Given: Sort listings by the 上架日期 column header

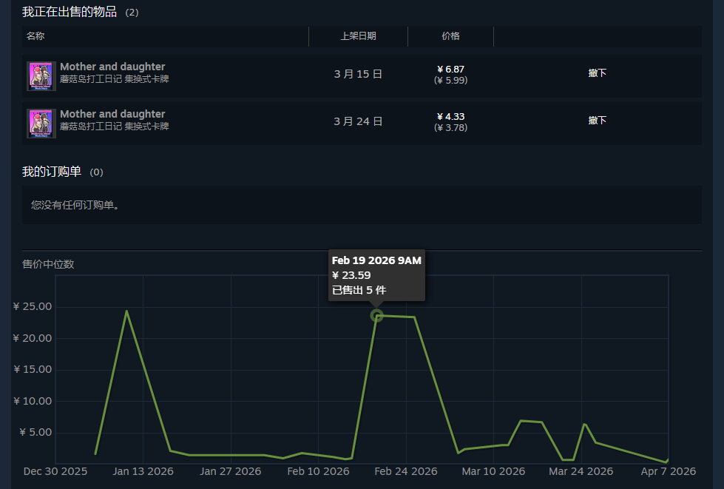Looking at the screenshot, I should (358, 36).
